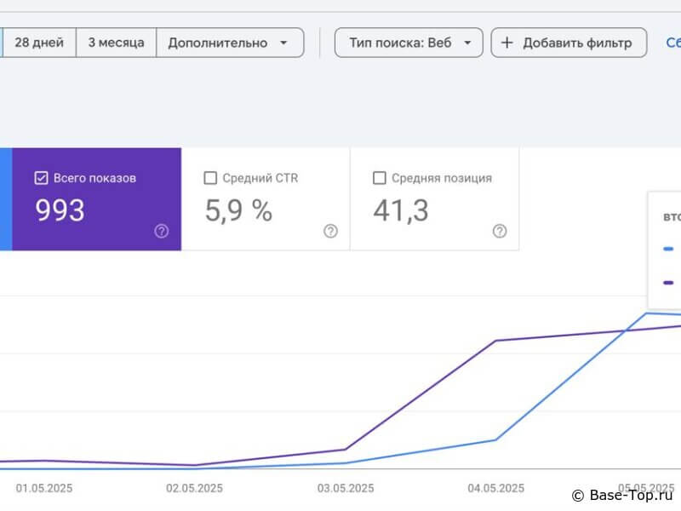Enable the Средний CTR checkbox
This screenshot has width=681, height=511.
click(210, 178)
